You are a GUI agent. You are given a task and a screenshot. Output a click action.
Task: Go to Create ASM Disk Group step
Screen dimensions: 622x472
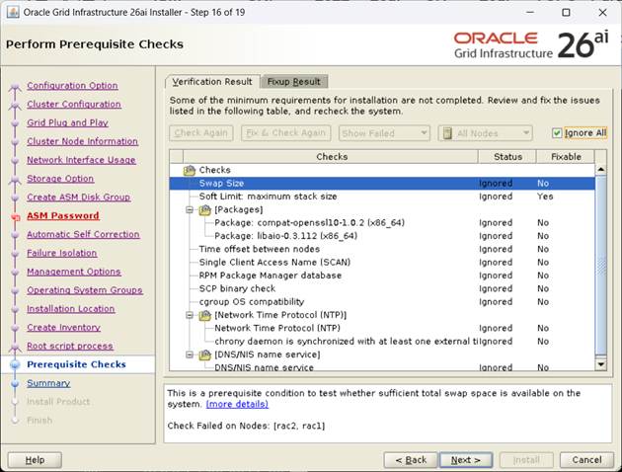79,197
